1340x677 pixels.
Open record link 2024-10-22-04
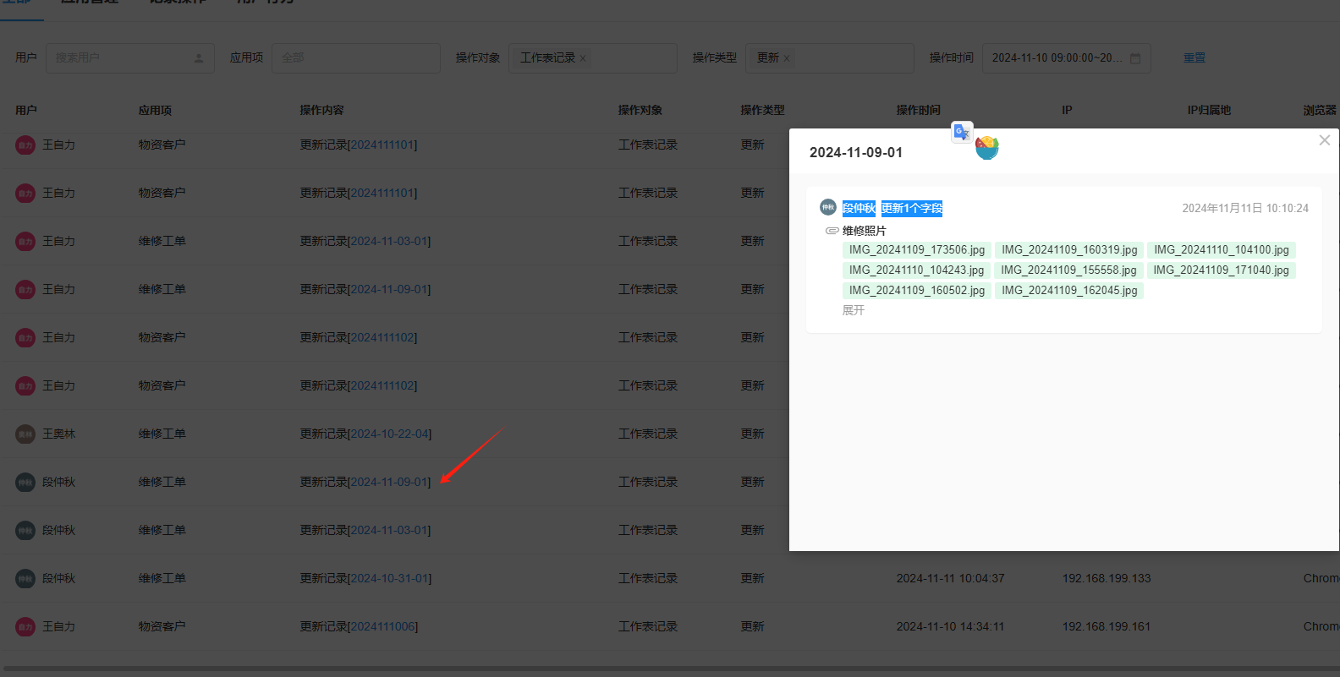[x=389, y=434]
